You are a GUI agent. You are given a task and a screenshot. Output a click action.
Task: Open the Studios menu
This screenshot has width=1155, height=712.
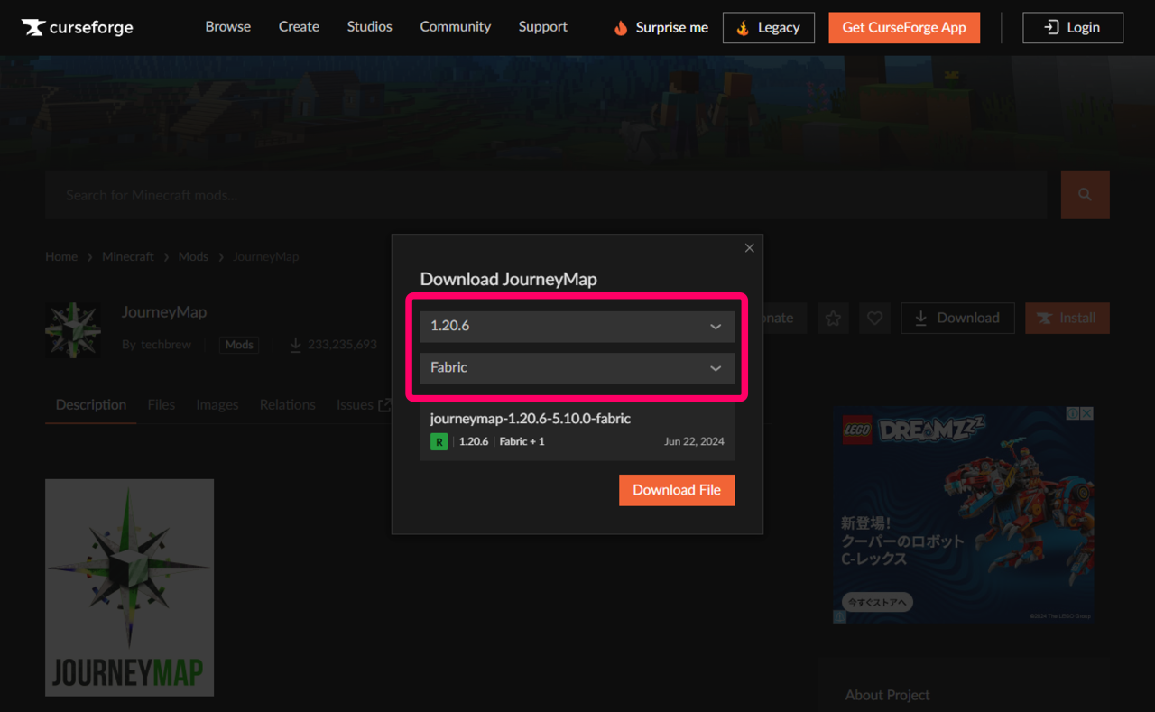370,27
